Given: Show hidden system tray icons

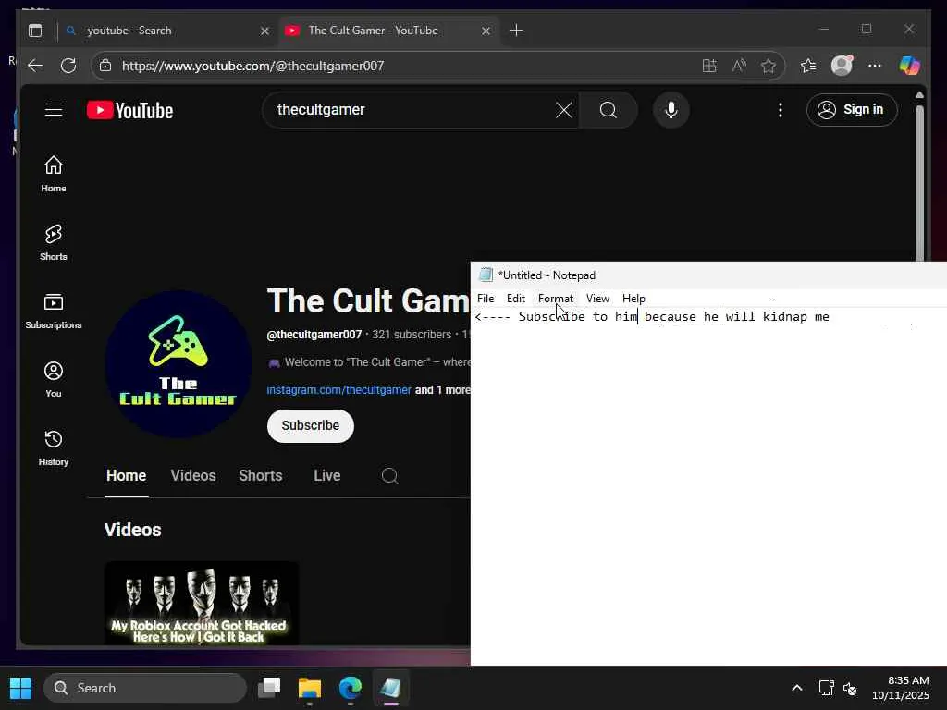Looking at the screenshot, I should [x=796, y=688].
